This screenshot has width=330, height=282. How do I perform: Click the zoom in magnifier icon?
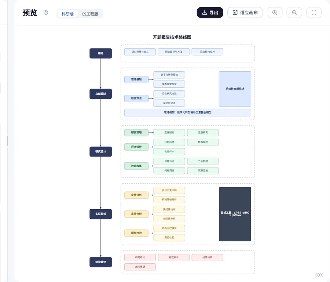click(x=274, y=12)
